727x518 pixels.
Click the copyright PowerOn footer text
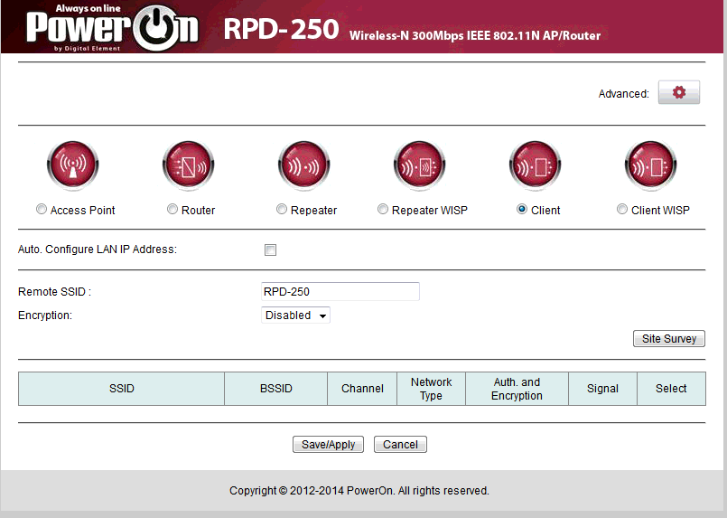pos(359,491)
